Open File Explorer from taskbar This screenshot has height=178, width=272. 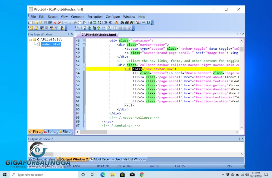(112, 175)
